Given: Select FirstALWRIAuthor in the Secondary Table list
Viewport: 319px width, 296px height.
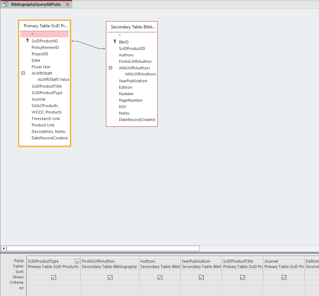Looking at the screenshot, I should pyautogui.click(x=135, y=61).
